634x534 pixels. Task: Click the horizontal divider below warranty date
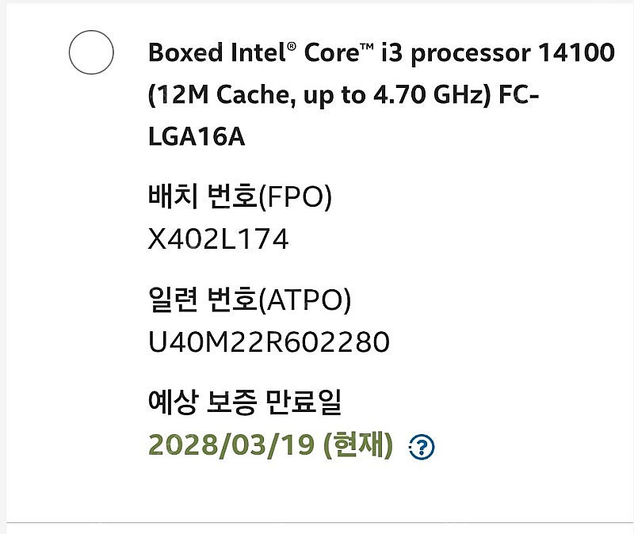click(x=317, y=522)
